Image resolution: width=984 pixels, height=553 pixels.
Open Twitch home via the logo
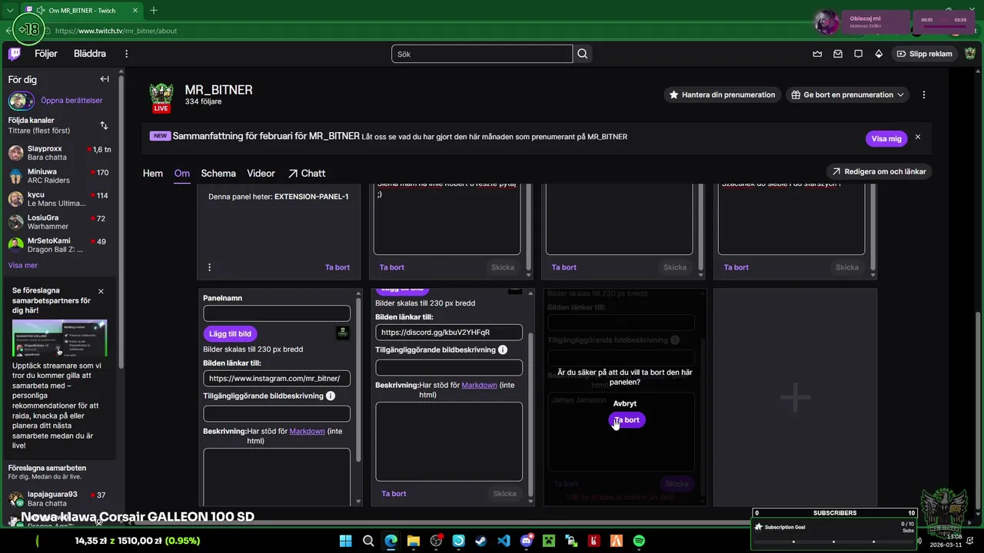pos(15,54)
